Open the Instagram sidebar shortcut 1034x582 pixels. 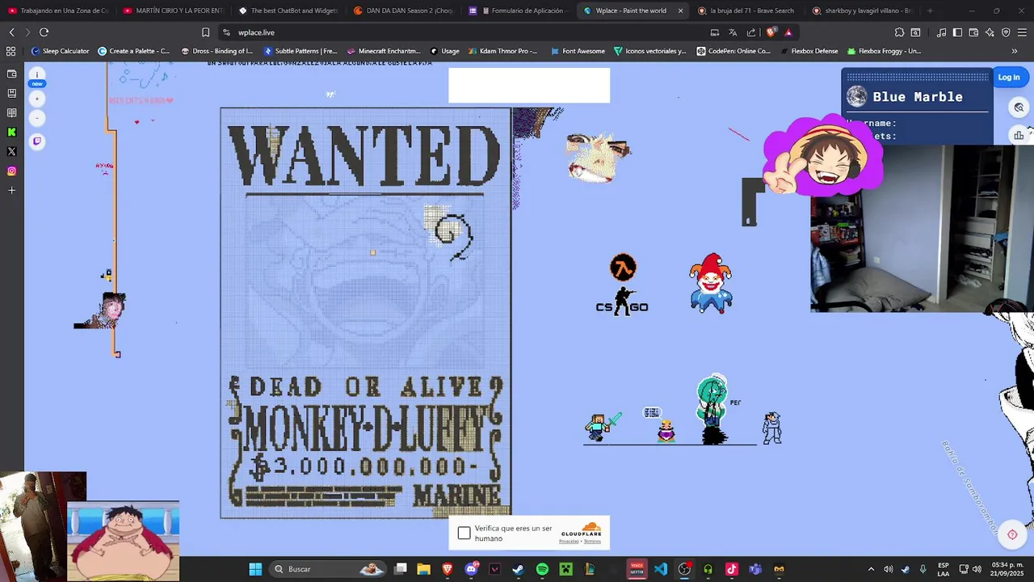[11, 171]
